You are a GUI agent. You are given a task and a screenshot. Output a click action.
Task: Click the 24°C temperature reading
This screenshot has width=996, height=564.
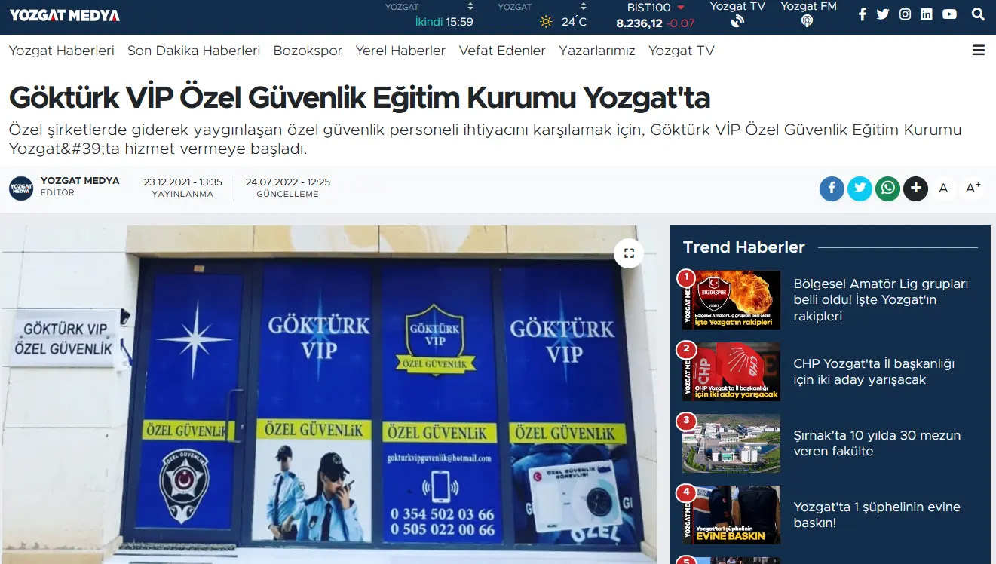pyautogui.click(x=574, y=22)
